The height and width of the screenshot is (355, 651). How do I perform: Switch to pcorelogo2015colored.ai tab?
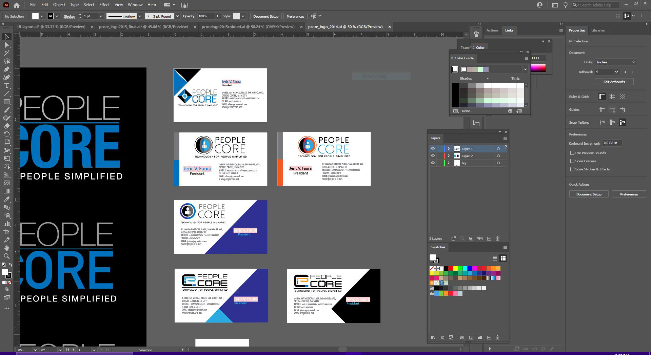pyautogui.click(x=248, y=27)
